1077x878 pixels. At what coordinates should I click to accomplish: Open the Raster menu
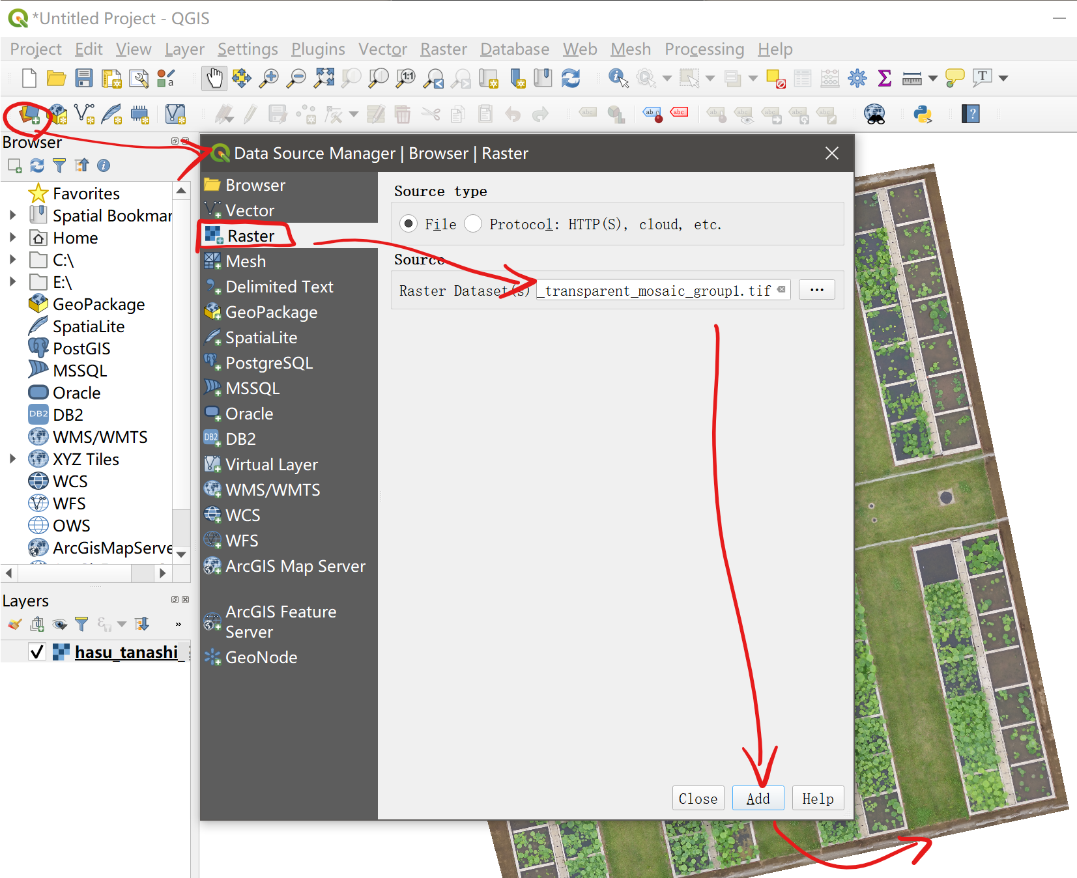tap(444, 50)
